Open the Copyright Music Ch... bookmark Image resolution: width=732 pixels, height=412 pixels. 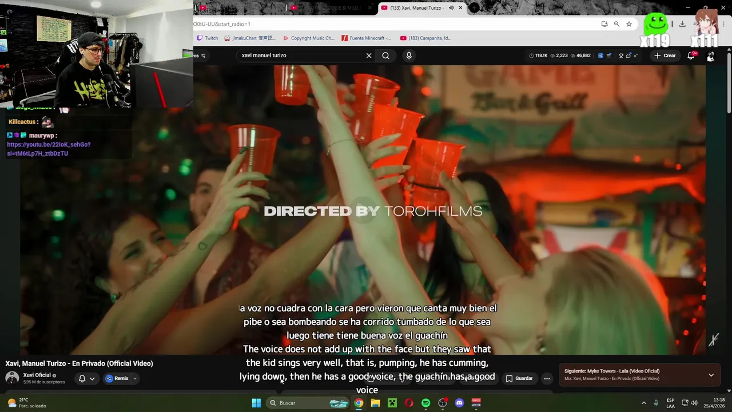[x=309, y=38]
